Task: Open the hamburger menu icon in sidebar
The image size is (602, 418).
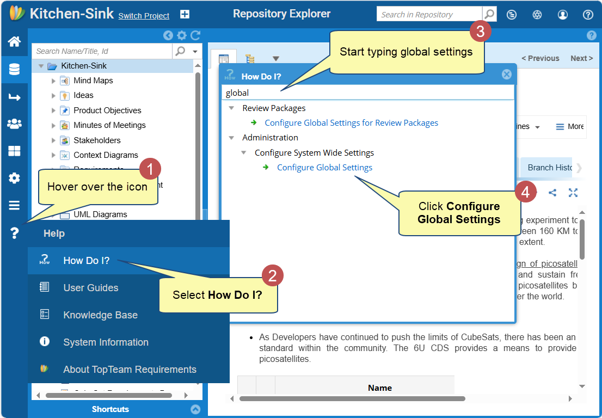Action: 14,205
